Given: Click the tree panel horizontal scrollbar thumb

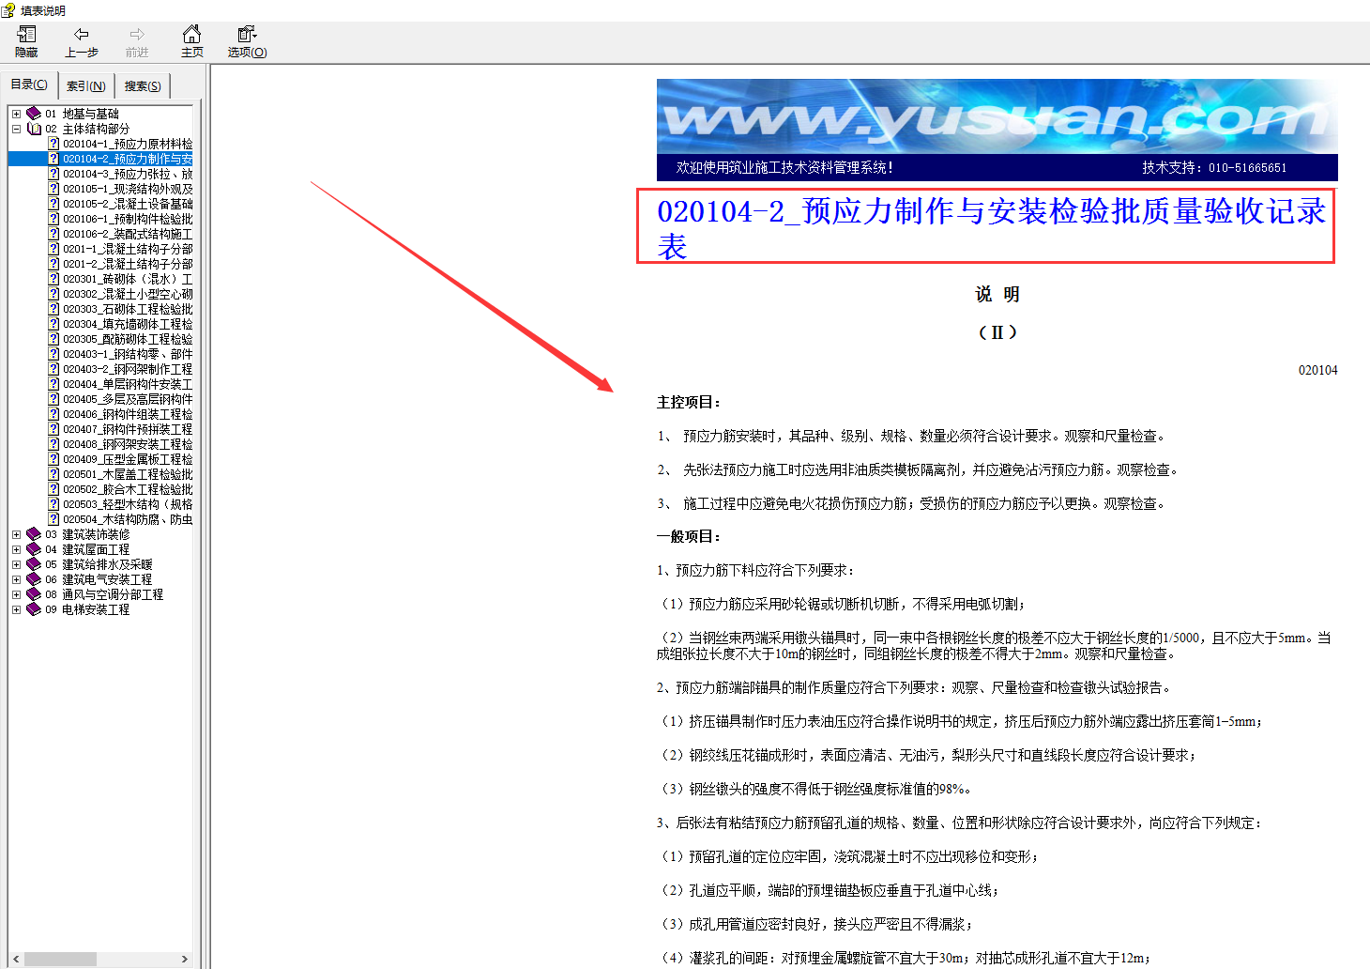Looking at the screenshot, I should pos(60,959).
